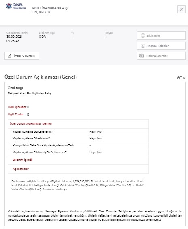Decrease font size with A- control
Screen dimensions: 188x229
pyautogui.click(x=184, y=77)
